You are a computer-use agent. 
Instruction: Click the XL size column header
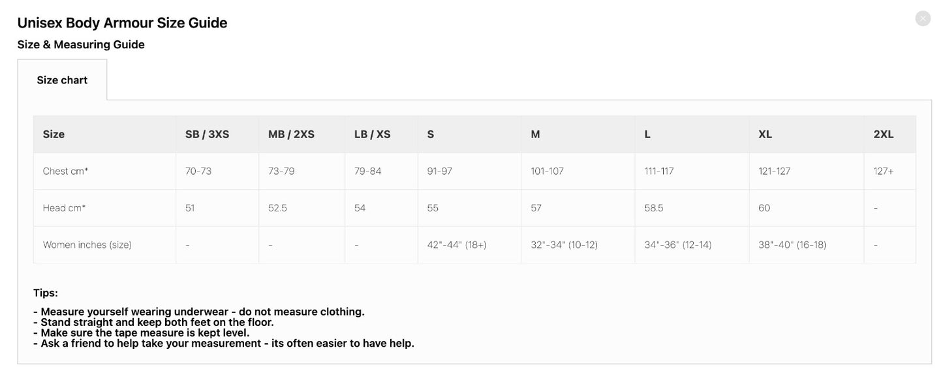point(764,134)
